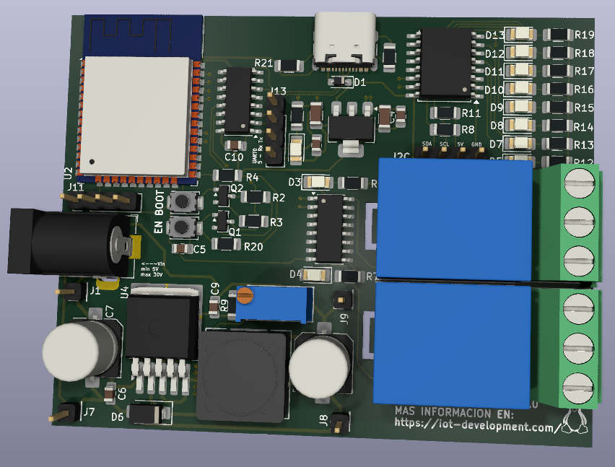Click the transistor labeled Q2

pyautogui.click(x=223, y=196)
